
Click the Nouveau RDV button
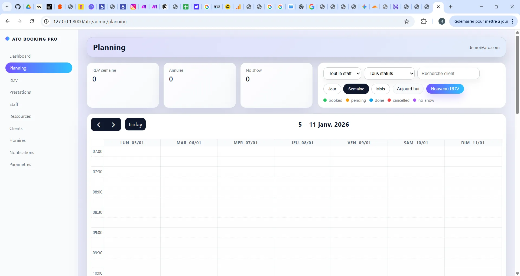445,89
